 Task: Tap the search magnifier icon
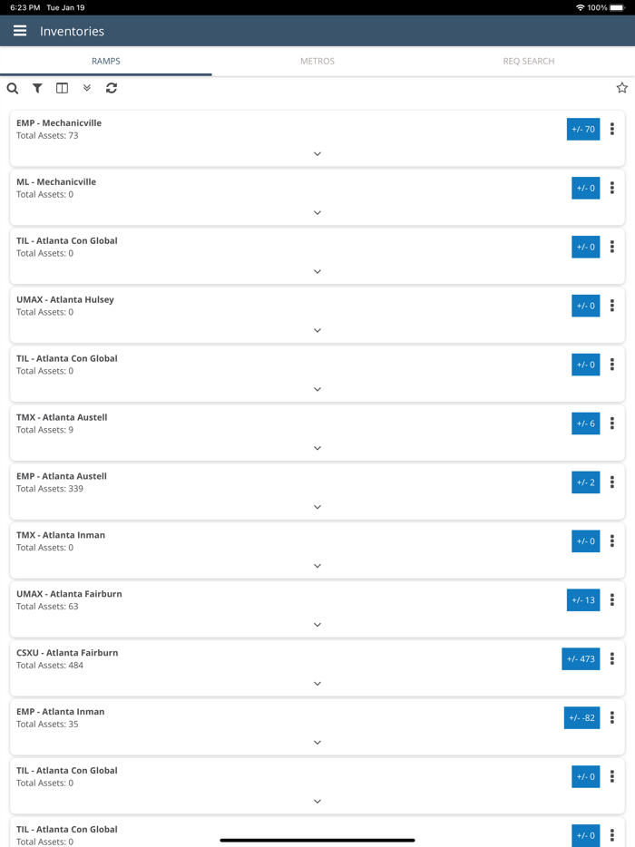pyautogui.click(x=13, y=88)
